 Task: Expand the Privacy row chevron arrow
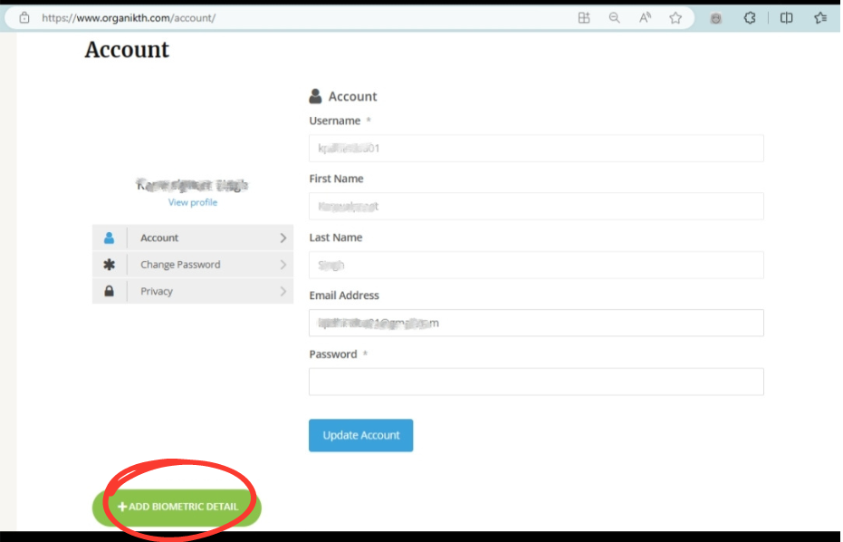coord(283,291)
